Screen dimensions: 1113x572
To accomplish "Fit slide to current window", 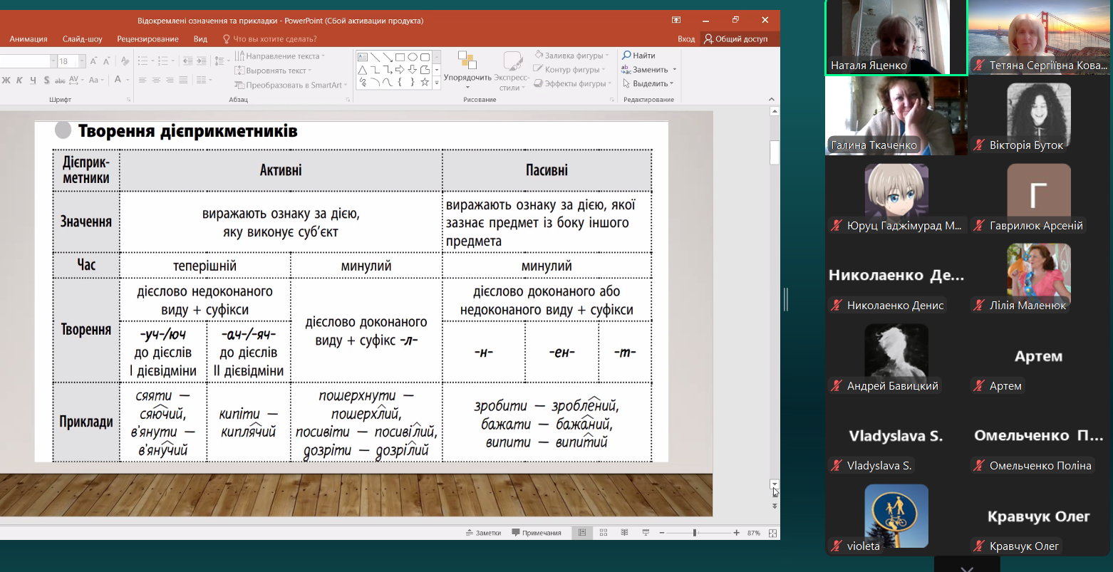I will pos(772,533).
